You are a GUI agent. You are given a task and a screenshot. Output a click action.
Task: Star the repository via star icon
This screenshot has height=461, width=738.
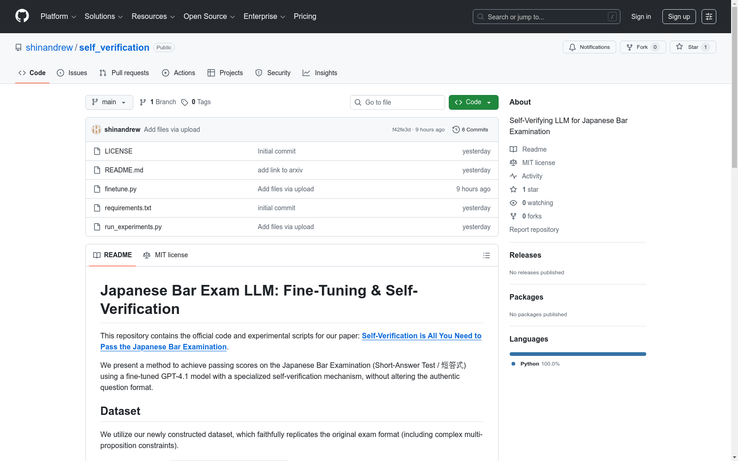coord(679,47)
